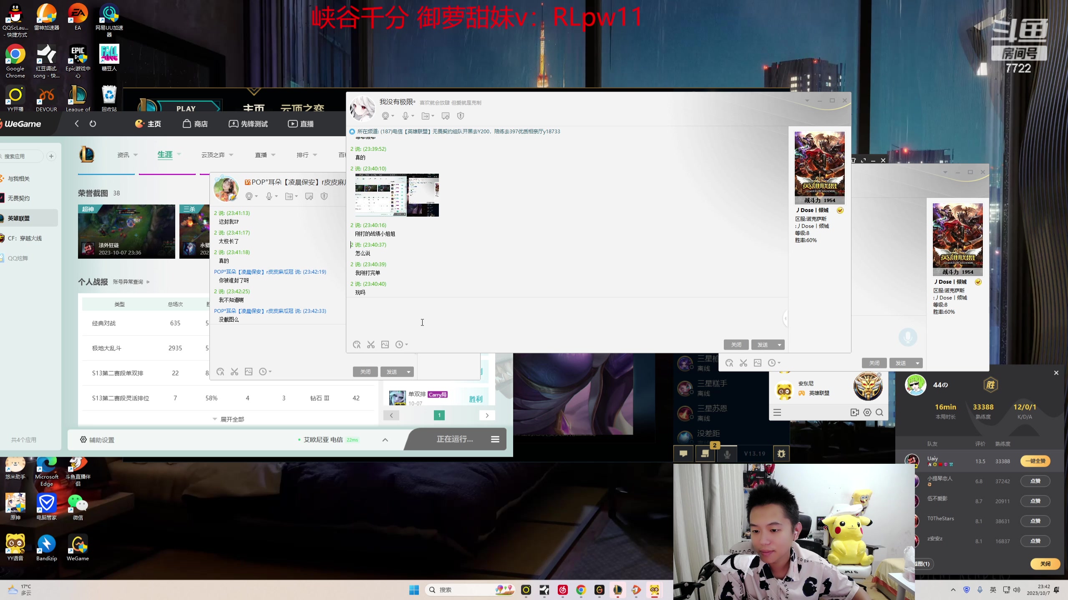Open League of Legends taskbar icon

coord(618,590)
